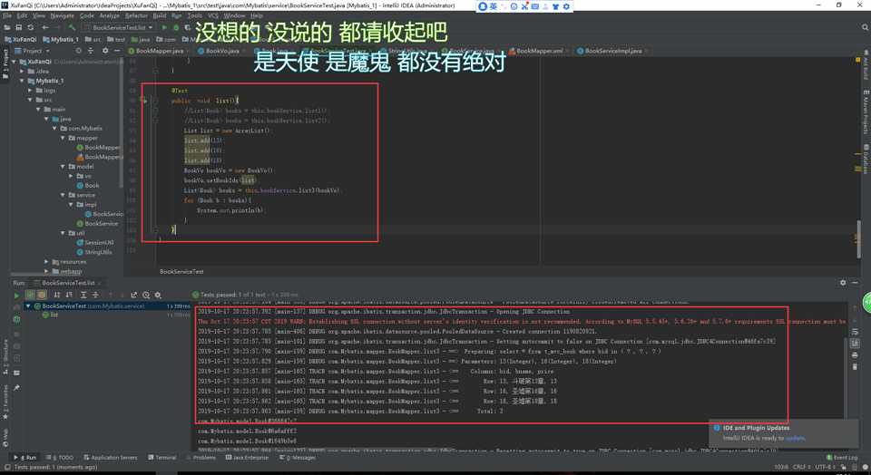
Task: Open the Navigate menu
Action: point(62,15)
